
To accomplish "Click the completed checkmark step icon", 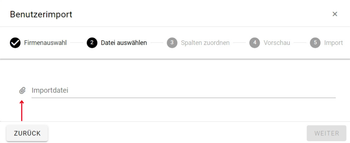I will coord(15,43).
